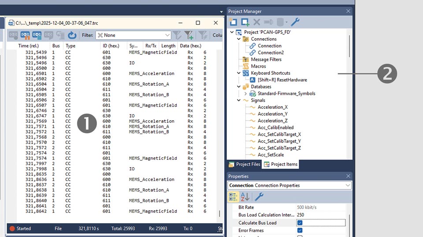Collapse the Connections tree node
423x237 pixels.
point(239,39)
